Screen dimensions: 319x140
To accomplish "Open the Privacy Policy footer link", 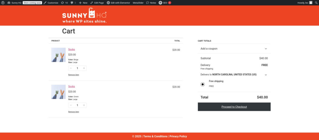I will (178, 136).
